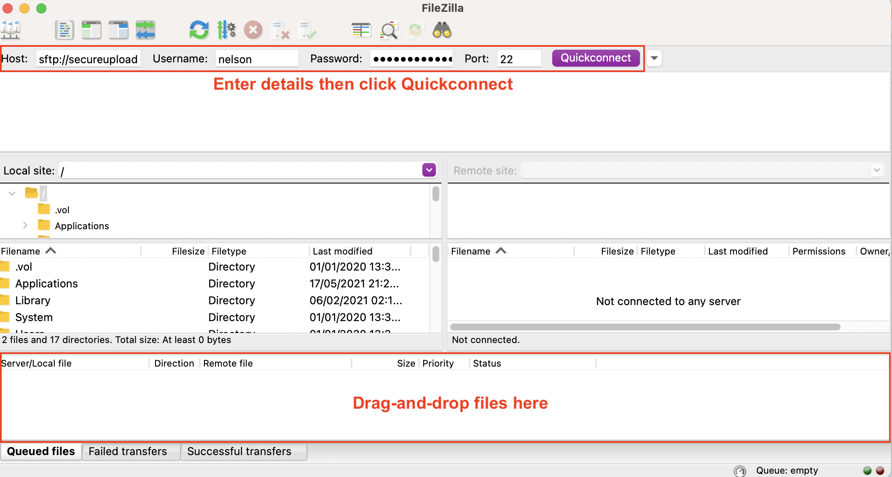The width and height of the screenshot is (892, 477).
Task: Click process queue toggle icon
Action: [x=226, y=30]
